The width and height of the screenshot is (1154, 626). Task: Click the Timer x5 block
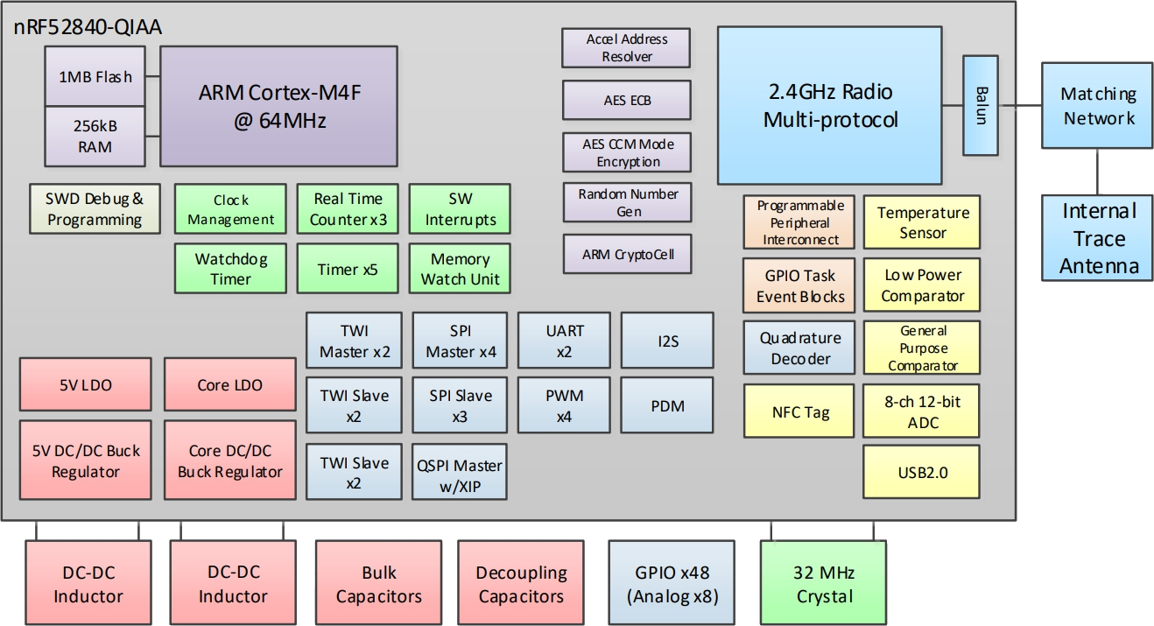pyautogui.click(x=348, y=269)
